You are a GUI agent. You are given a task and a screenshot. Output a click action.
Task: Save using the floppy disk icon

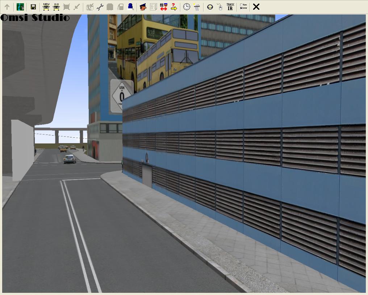[33, 7]
